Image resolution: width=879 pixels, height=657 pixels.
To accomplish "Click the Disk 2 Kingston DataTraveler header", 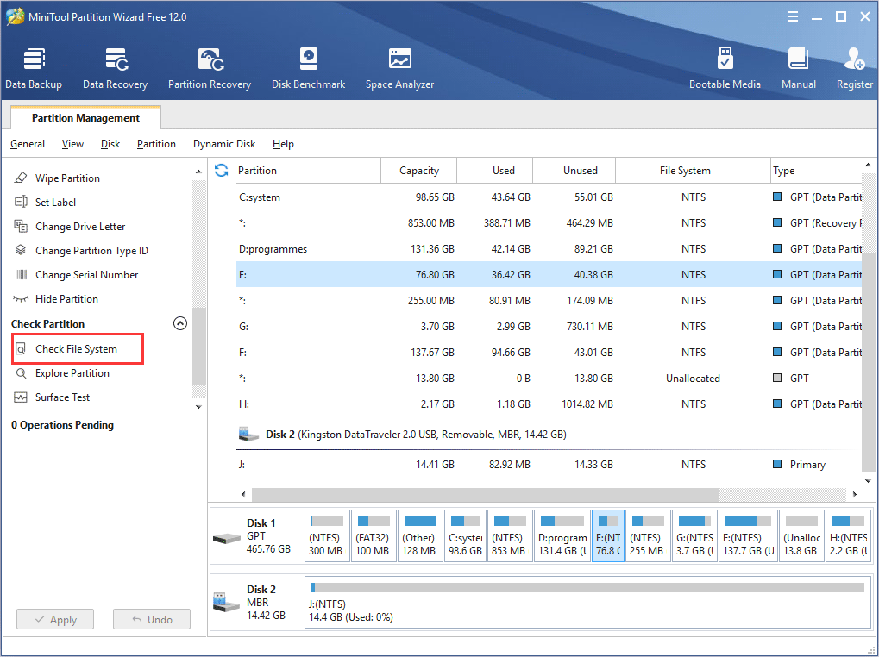I will [416, 434].
